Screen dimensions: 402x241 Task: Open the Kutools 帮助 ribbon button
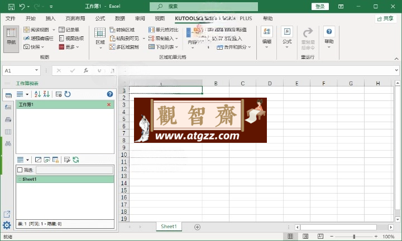[329, 37]
